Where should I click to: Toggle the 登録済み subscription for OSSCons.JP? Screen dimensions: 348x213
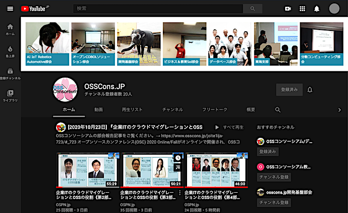290,90
